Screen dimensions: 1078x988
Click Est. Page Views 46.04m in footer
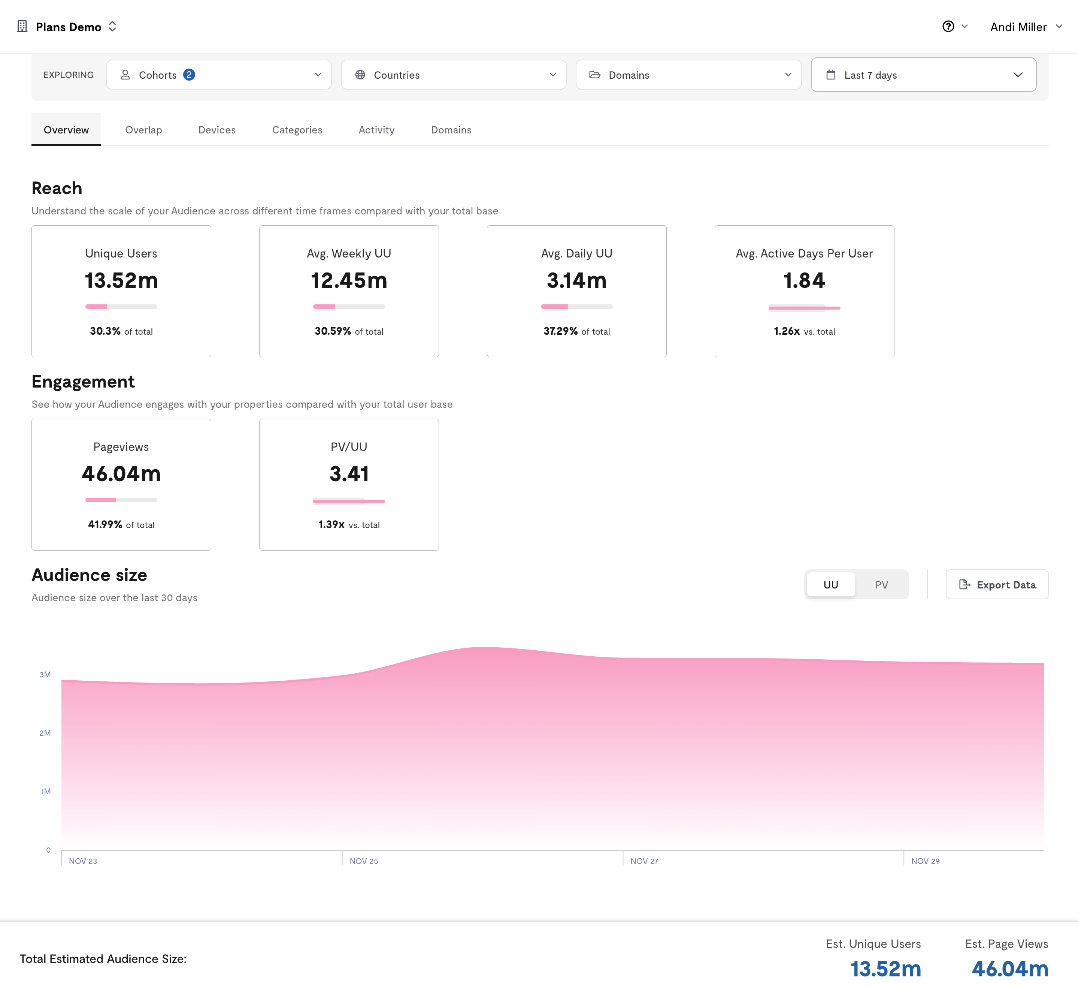(x=1009, y=969)
